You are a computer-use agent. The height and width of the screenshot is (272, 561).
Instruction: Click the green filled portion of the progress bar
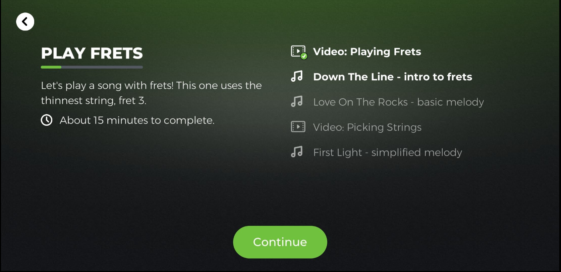coord(51,67)
